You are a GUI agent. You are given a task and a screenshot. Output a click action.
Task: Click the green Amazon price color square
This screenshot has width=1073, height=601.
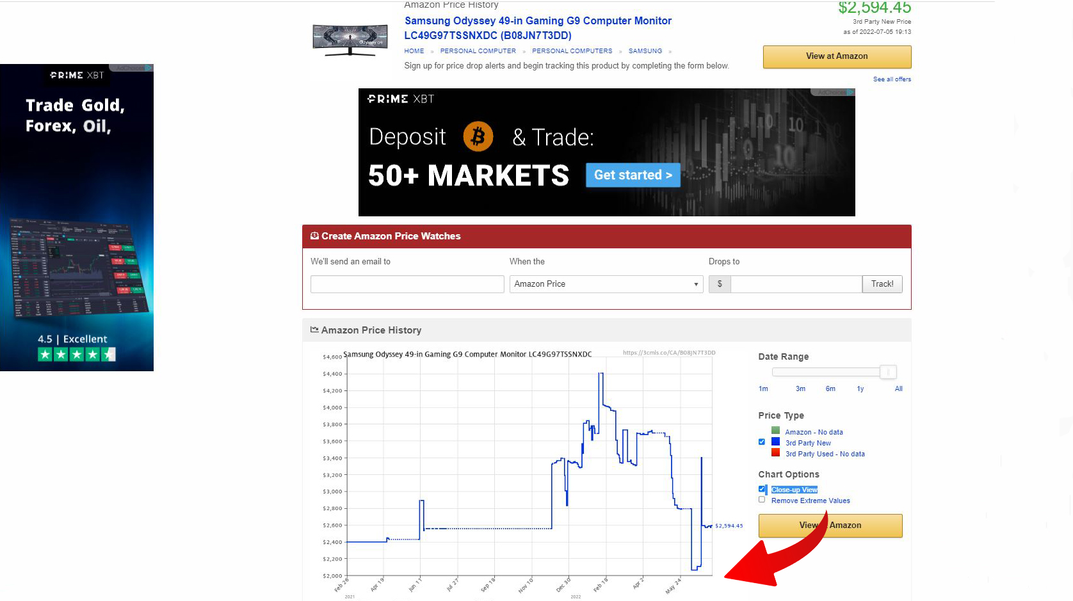pos(775,431)
